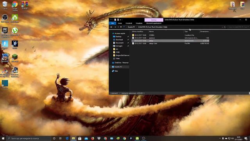Open the Strumenti applicazioni tab

pos(154,23)
